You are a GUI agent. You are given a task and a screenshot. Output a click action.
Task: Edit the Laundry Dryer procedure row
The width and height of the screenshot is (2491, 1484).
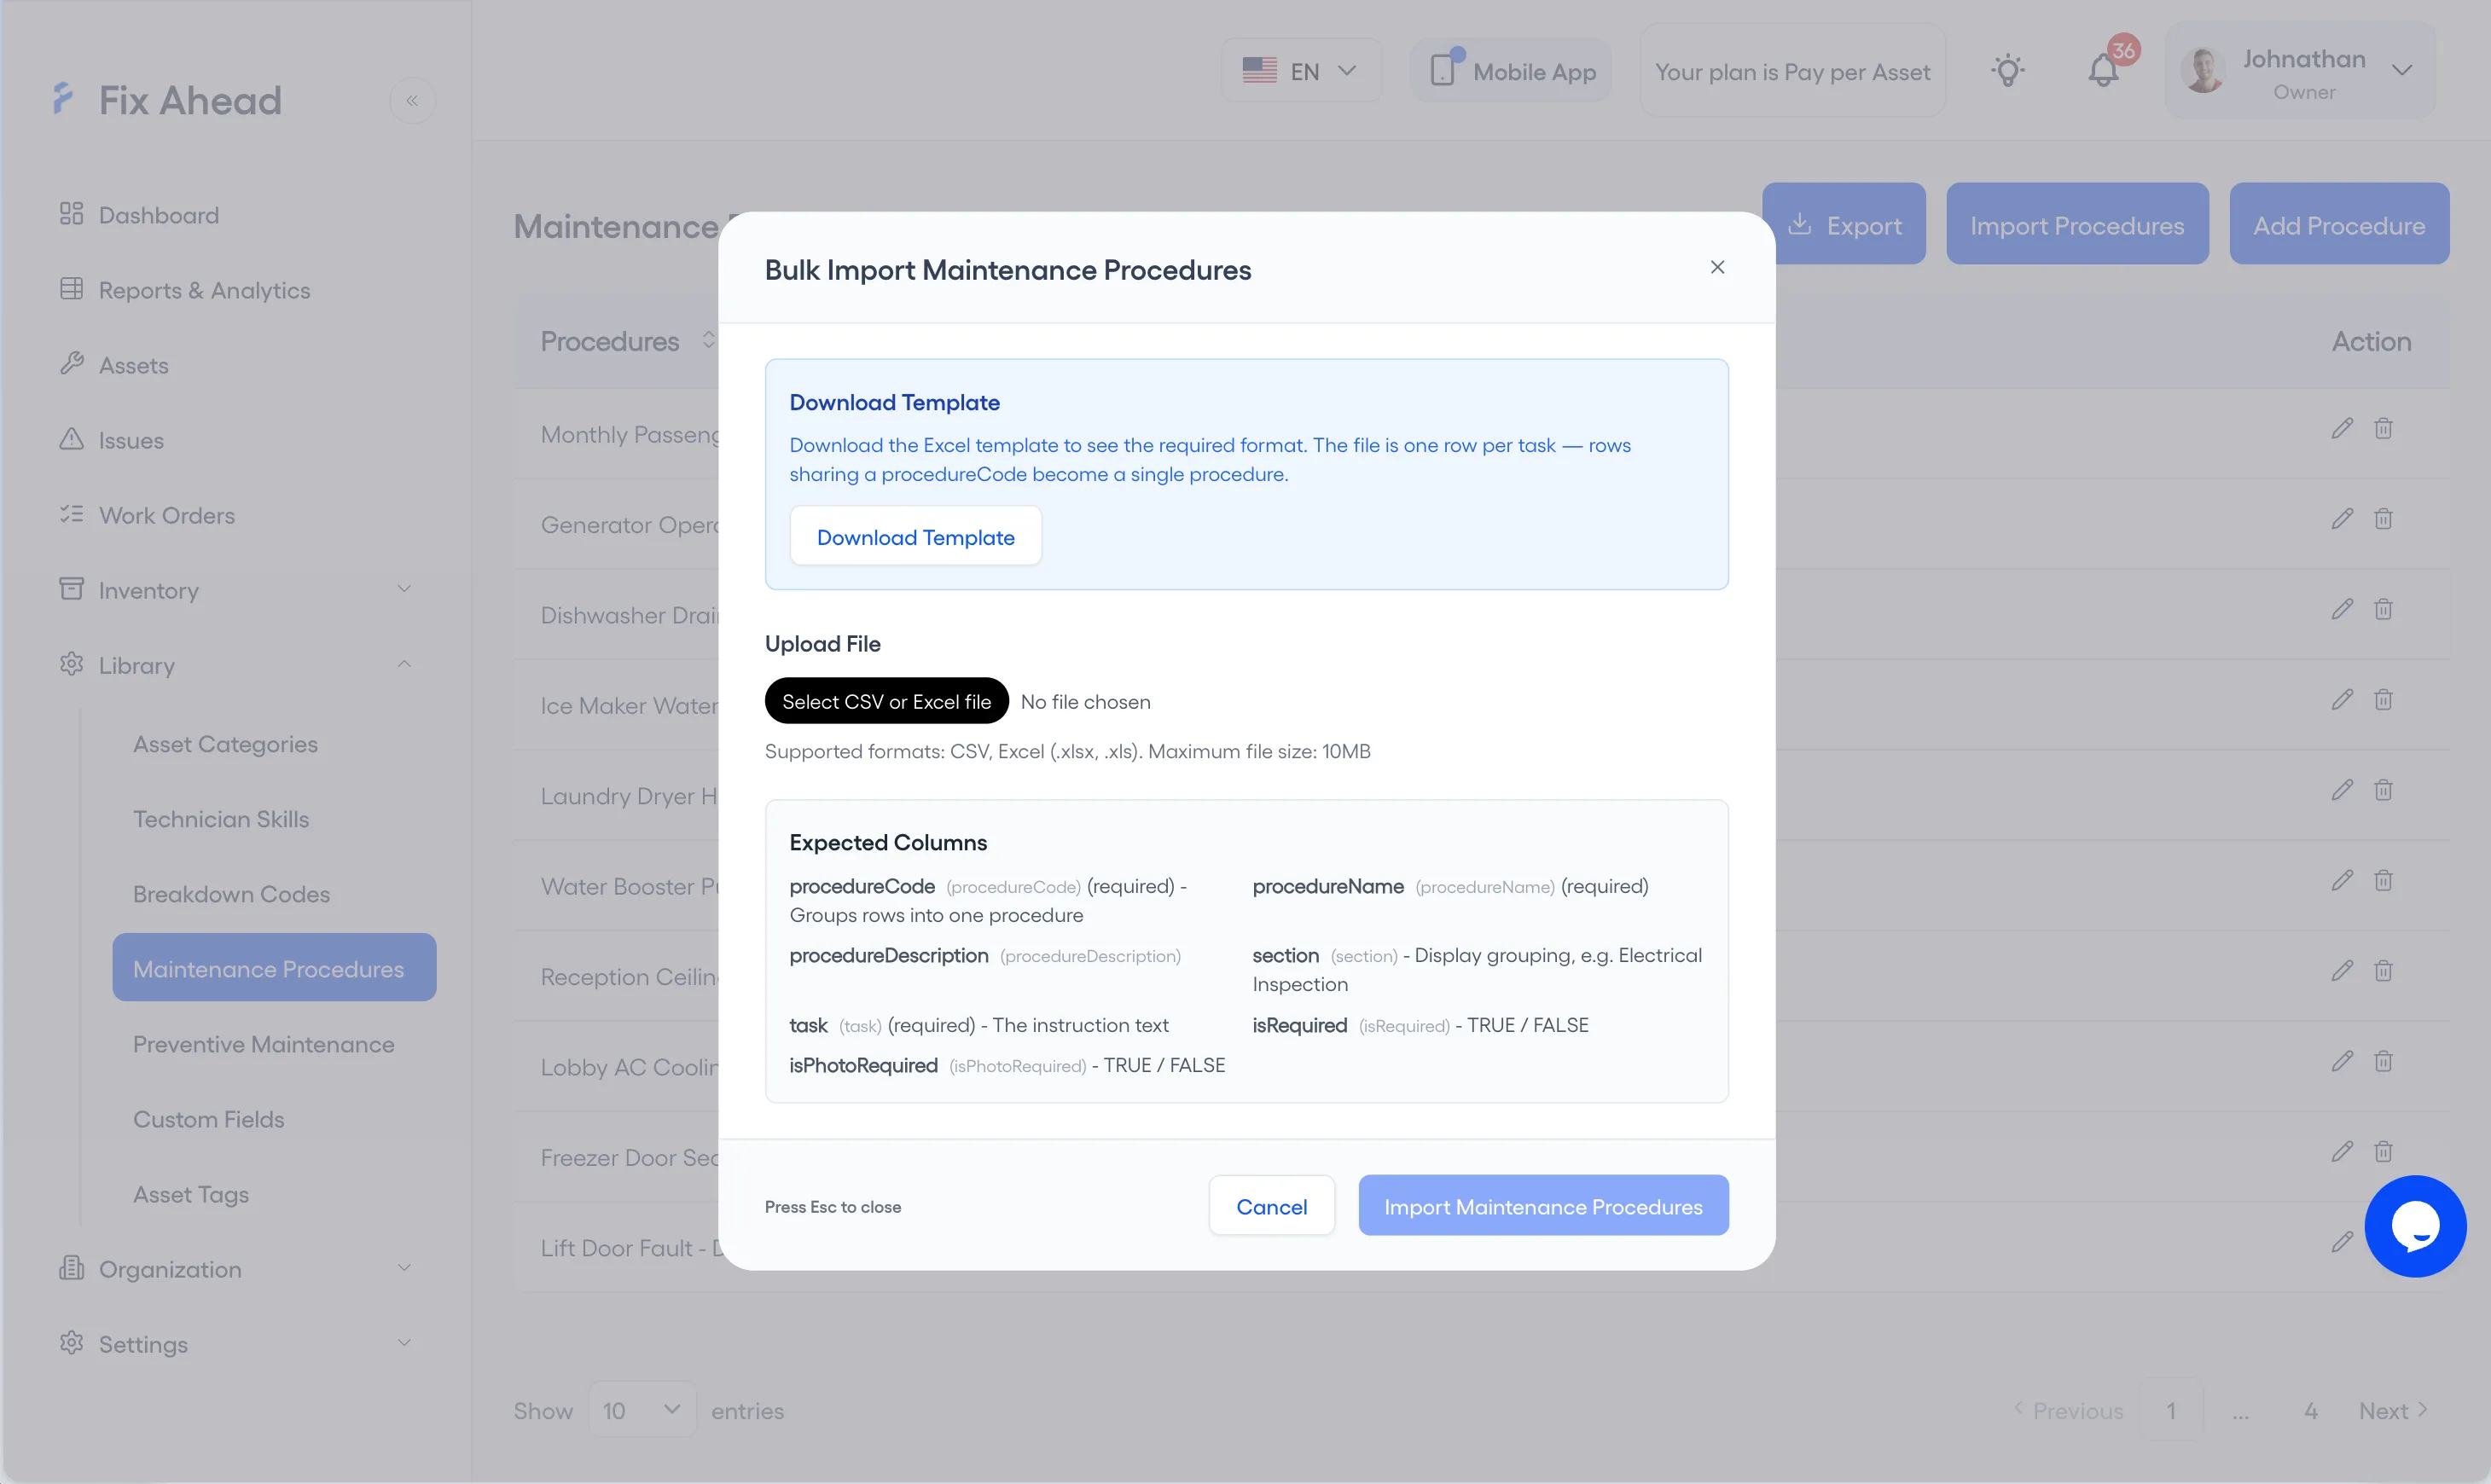pos(2342,790)
